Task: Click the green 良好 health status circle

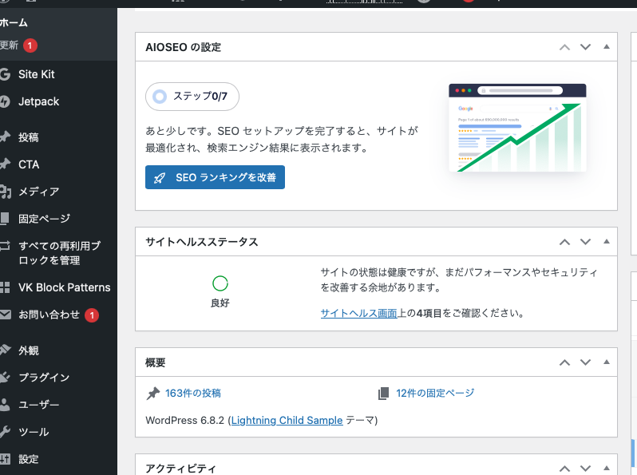Action: click(x=220, y=283)
